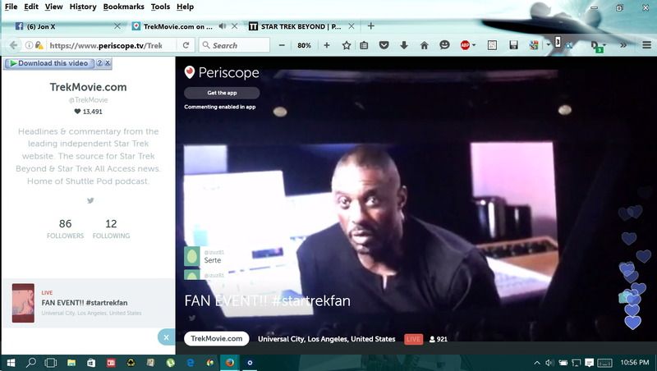Show bookmarks list icon

364,45
